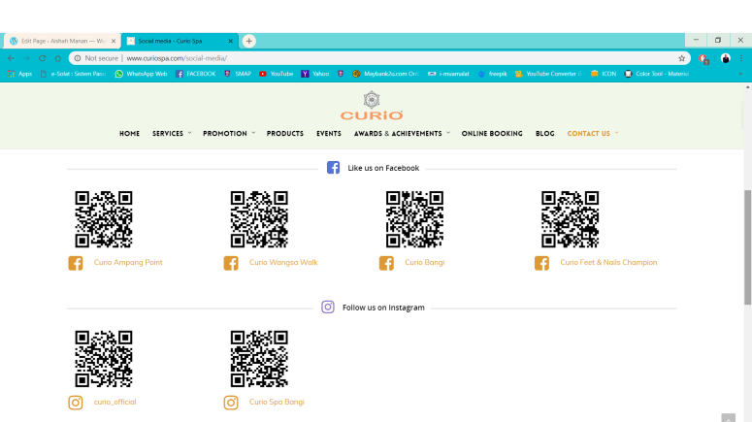Click QR code above Curio Spa Bangi

click(x=259, y=359)
